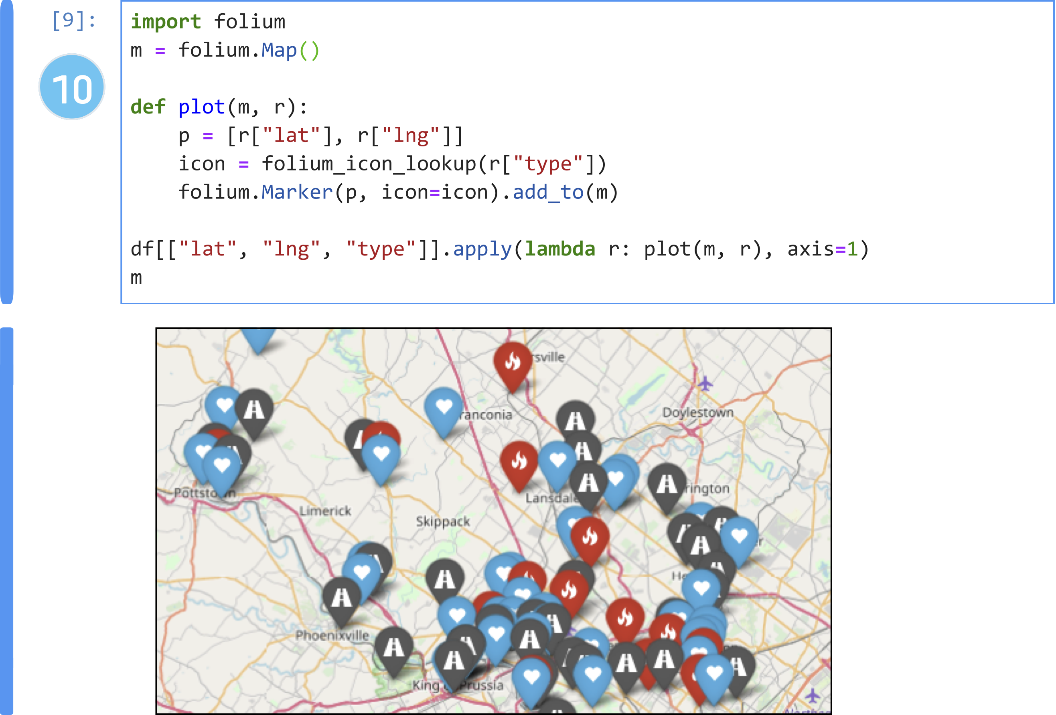This screenshot has width=1056, height=715.
Task: Click the Skippack map label
Action: 443,521
